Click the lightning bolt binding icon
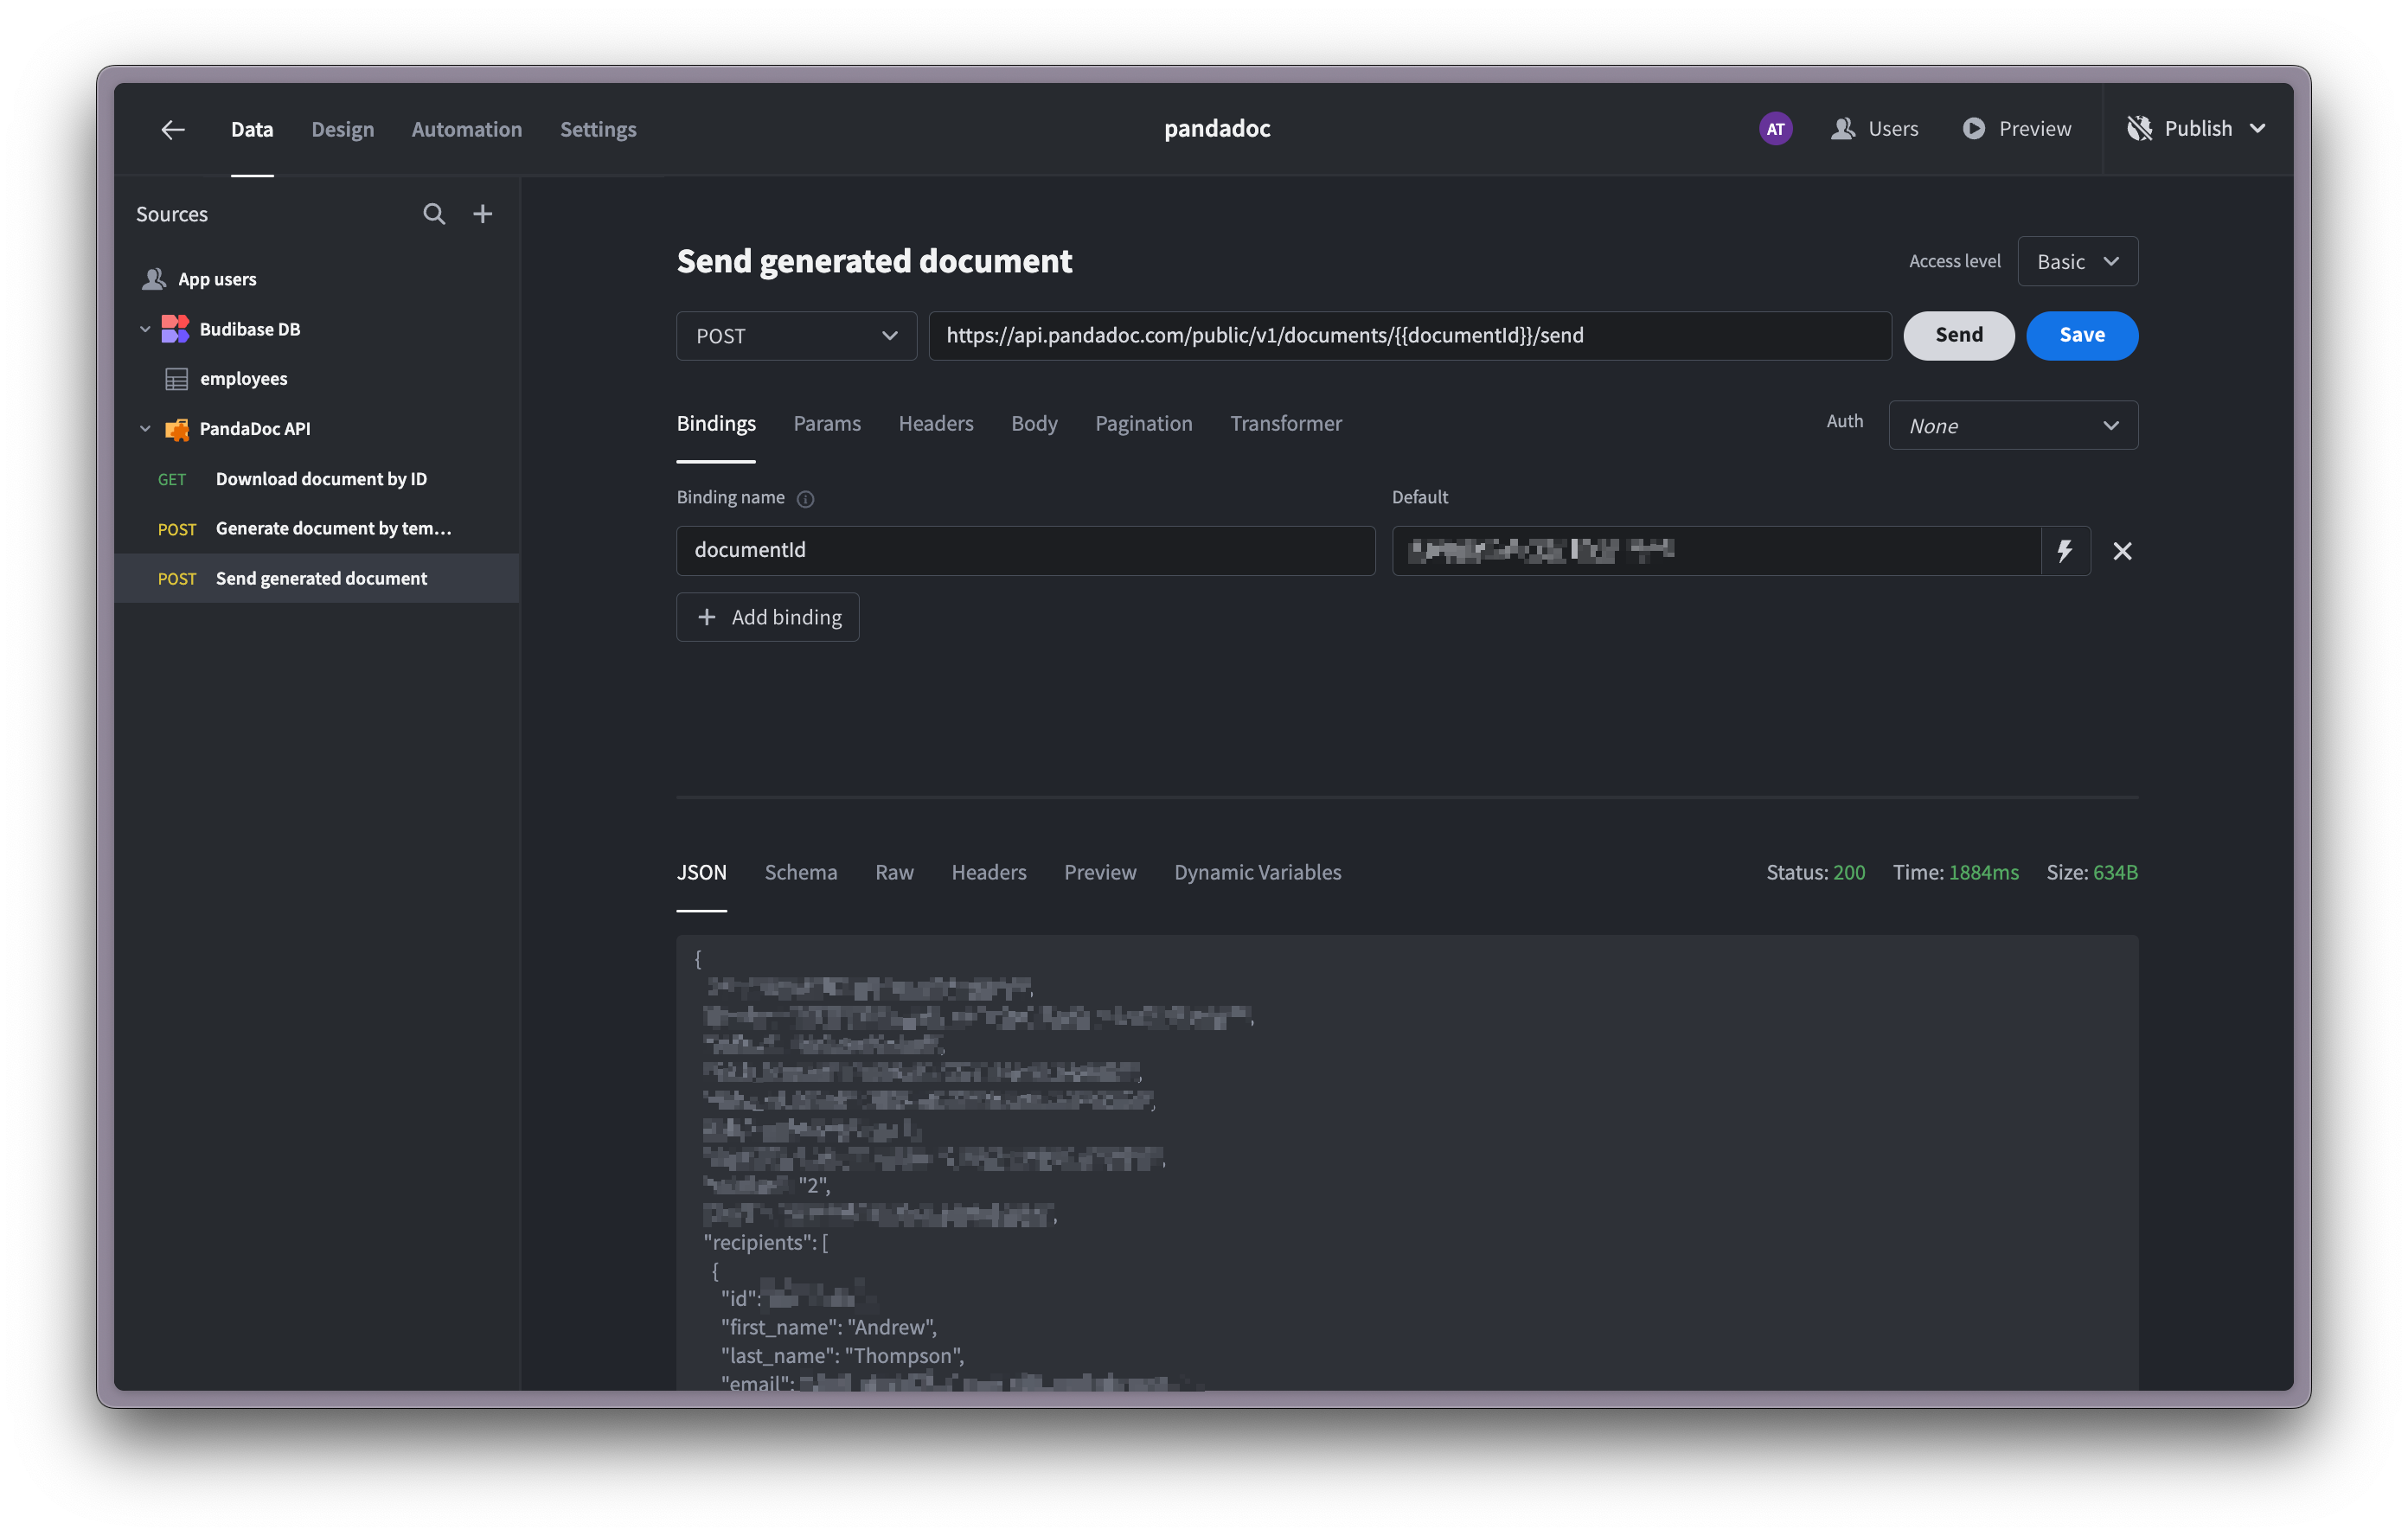Image resolution: width=2408 pixels, height=1536 pixels. tap(2065, 551)
